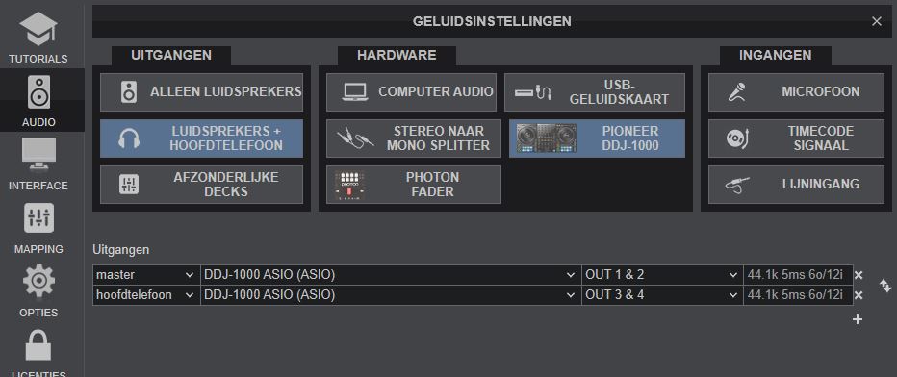897x377 pixels.
Task: Expand the master output type dropdown
Action: [146, 275]
